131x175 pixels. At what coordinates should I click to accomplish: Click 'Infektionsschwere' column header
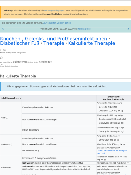[x=11, y=98]
